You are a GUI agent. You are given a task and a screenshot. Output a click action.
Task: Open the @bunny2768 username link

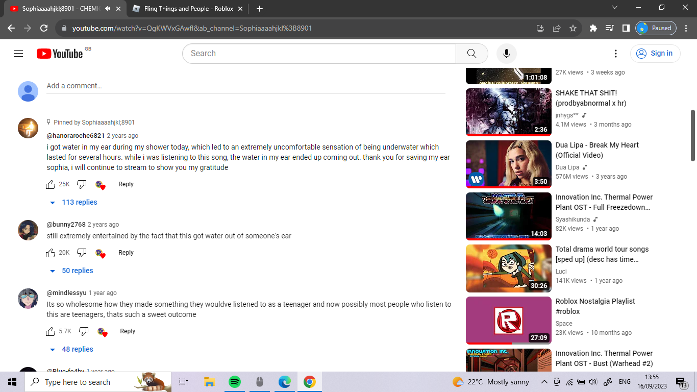click(66, 225)
